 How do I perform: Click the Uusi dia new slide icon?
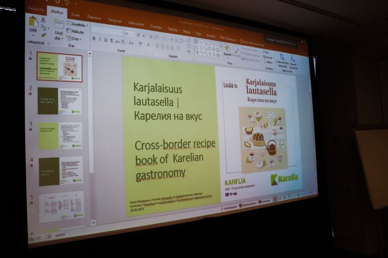pyautogui.click(x=59, y=24)
